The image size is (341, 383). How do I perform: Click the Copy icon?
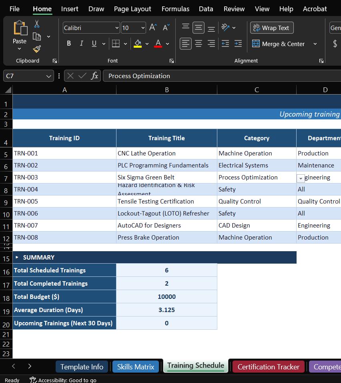click(36, 36)
